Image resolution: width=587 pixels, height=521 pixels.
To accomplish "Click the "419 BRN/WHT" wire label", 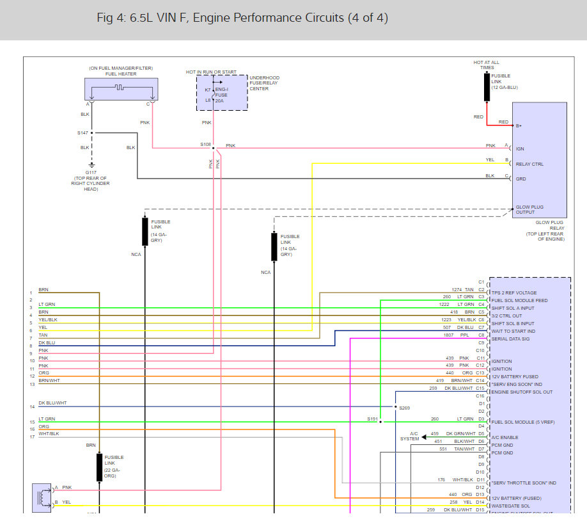I will [x=454, y=380].
